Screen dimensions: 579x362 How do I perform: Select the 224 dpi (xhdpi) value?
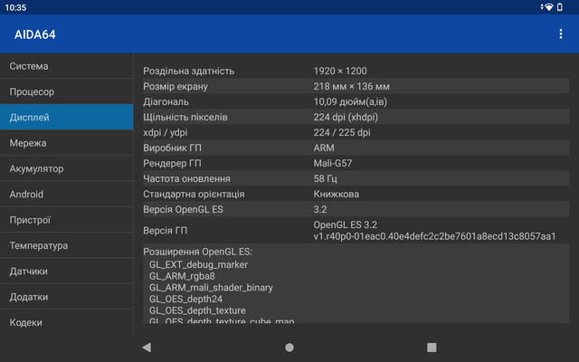coord(346,117)
